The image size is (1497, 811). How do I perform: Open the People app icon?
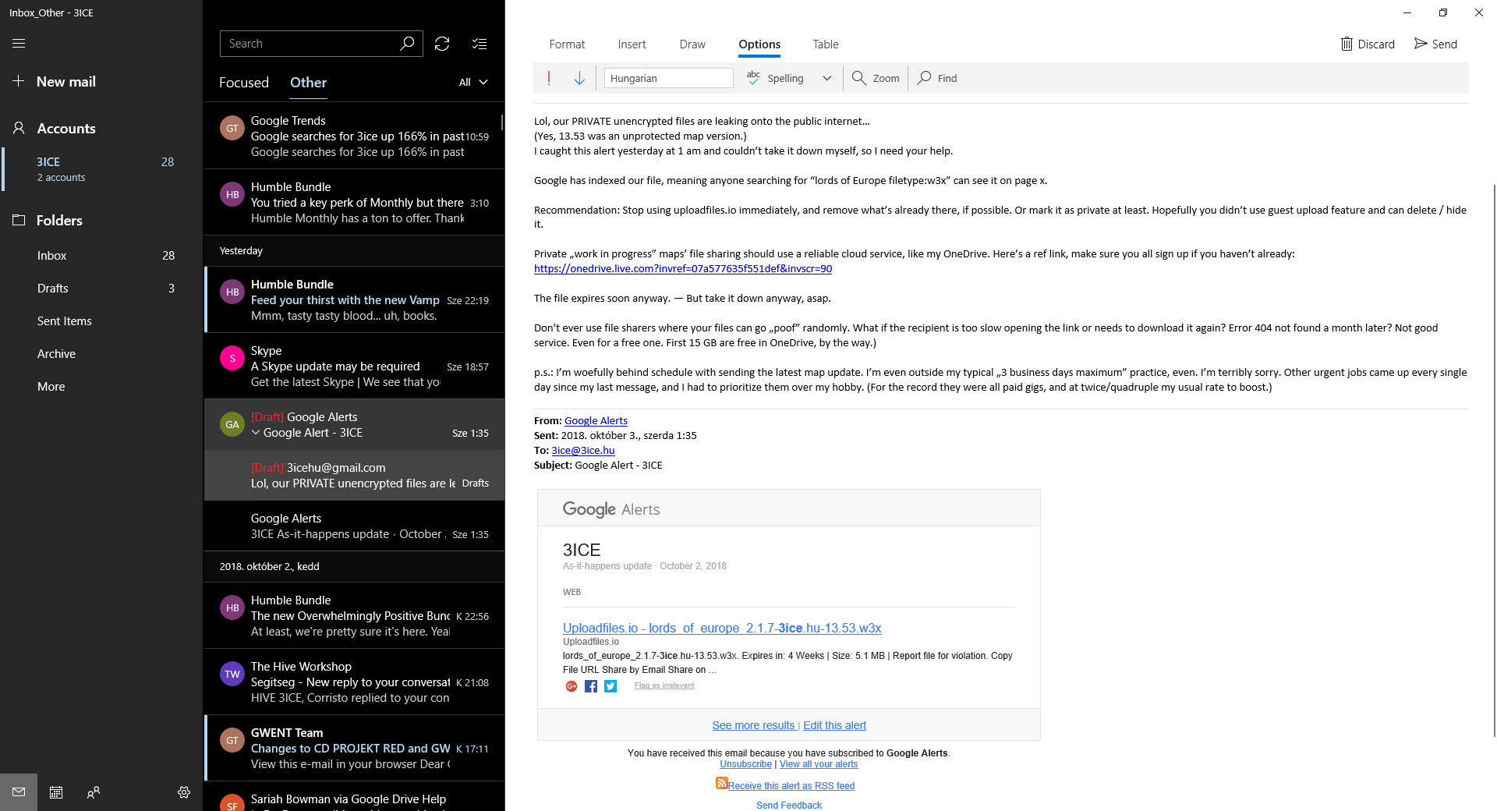(94, 792)
